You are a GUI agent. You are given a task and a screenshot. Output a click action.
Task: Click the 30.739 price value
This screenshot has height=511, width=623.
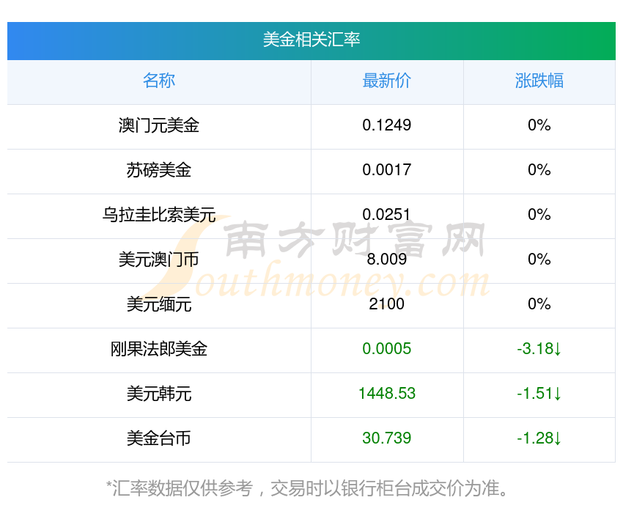coord(387,438)
